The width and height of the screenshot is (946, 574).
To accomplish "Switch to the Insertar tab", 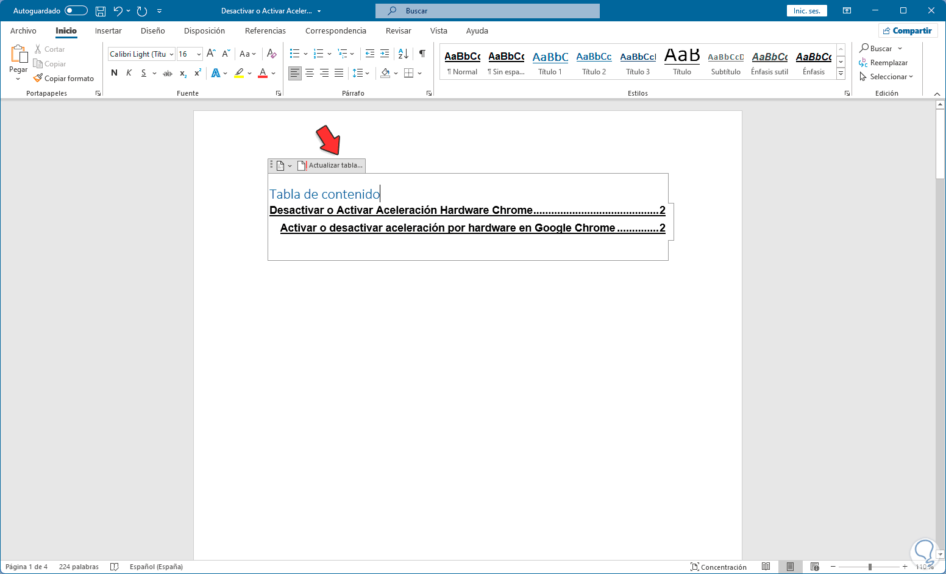I will (108, 30).
